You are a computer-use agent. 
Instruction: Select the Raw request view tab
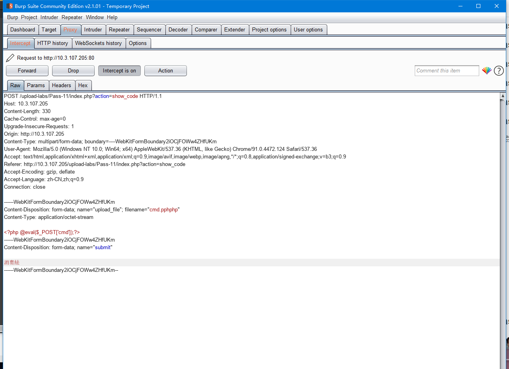click(x=16, y=86)
